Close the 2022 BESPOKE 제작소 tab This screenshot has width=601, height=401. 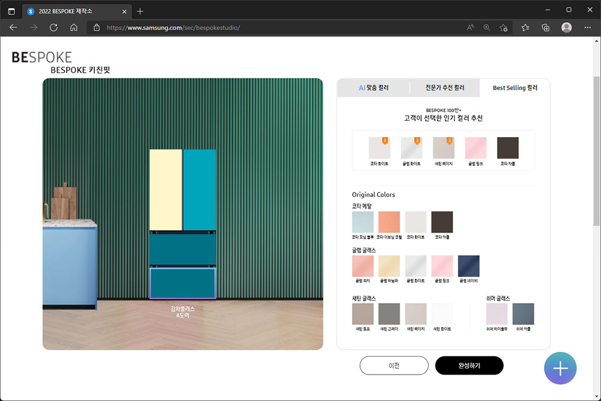click(124, 11)
